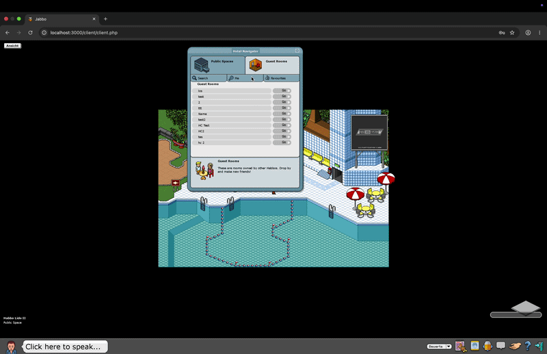Click the grey diamond tile above slider
Viewport: 547px width, 354px height.
[526, 307]
